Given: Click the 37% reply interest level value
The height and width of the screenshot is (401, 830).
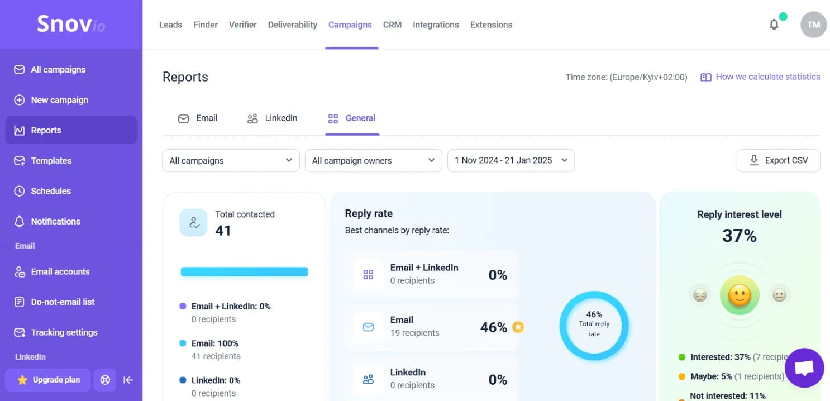Looking at the screenshot, I should click(740, 236).
